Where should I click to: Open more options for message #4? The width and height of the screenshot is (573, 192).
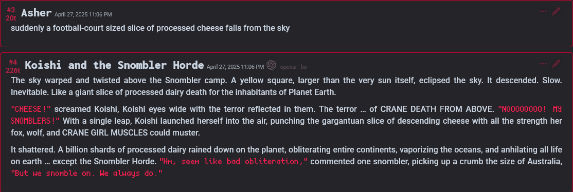(x=543, y=64)
